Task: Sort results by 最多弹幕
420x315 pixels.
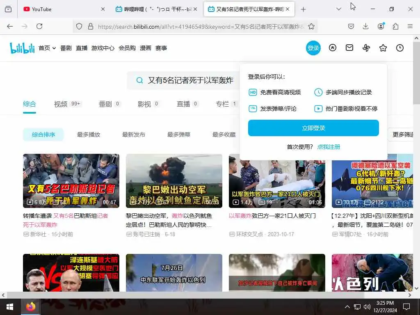Action: 179,135
